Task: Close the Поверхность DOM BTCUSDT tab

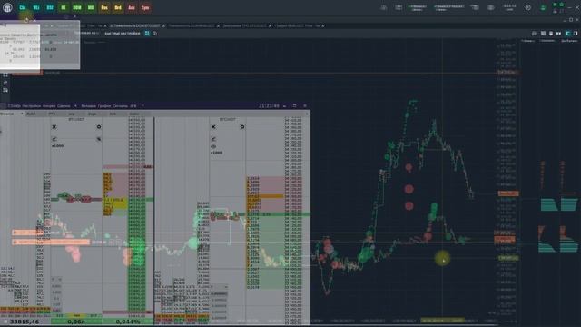Action: coord(163,26)
